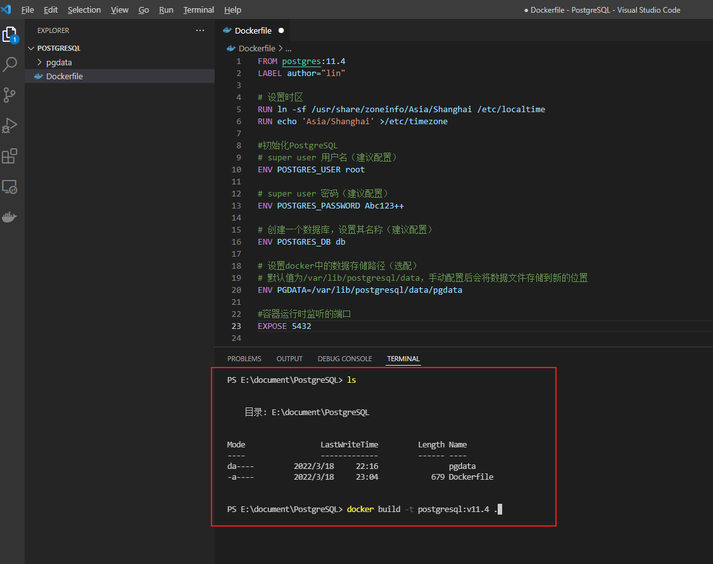Click the docker build command line in terminal
Screen dimensions: 713x564
[x=422, y=510]
